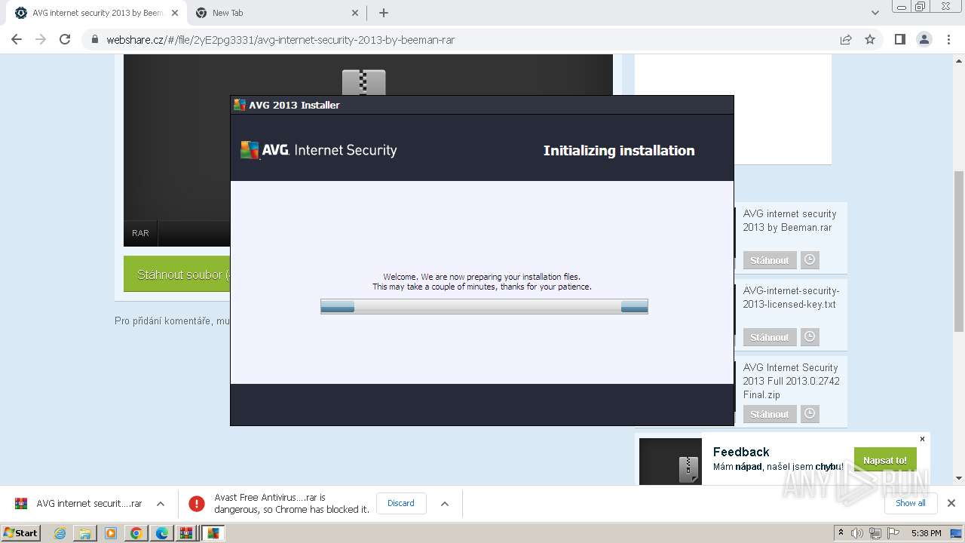The height and width of the screenshot is (543, 965).
Task: Click the Napsat to! feedback button
Action: click(x=885, y=460)
